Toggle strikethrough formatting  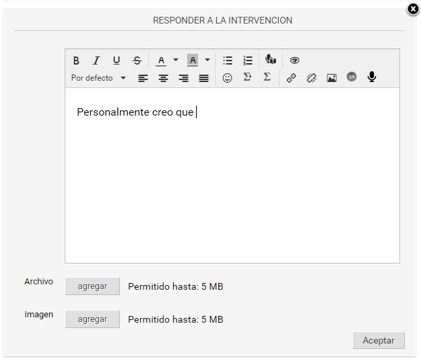pos(137,61)
